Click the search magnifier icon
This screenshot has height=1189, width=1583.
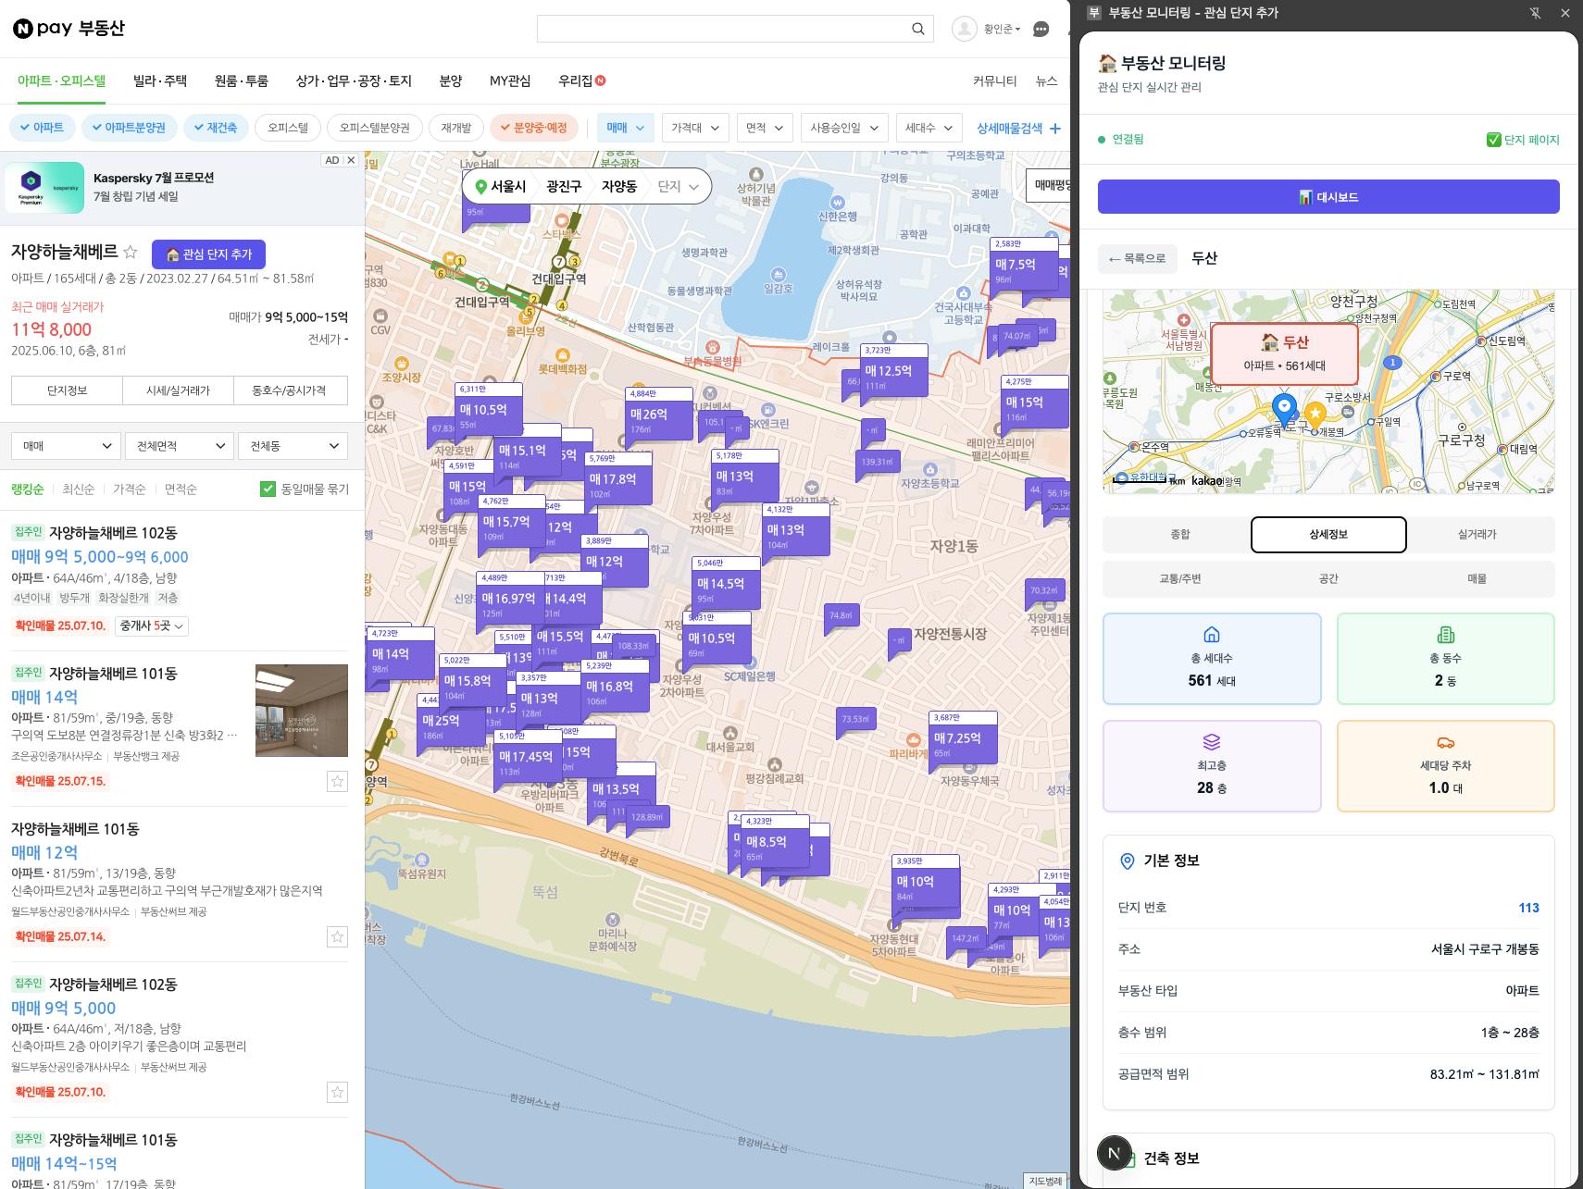point(917,29)
